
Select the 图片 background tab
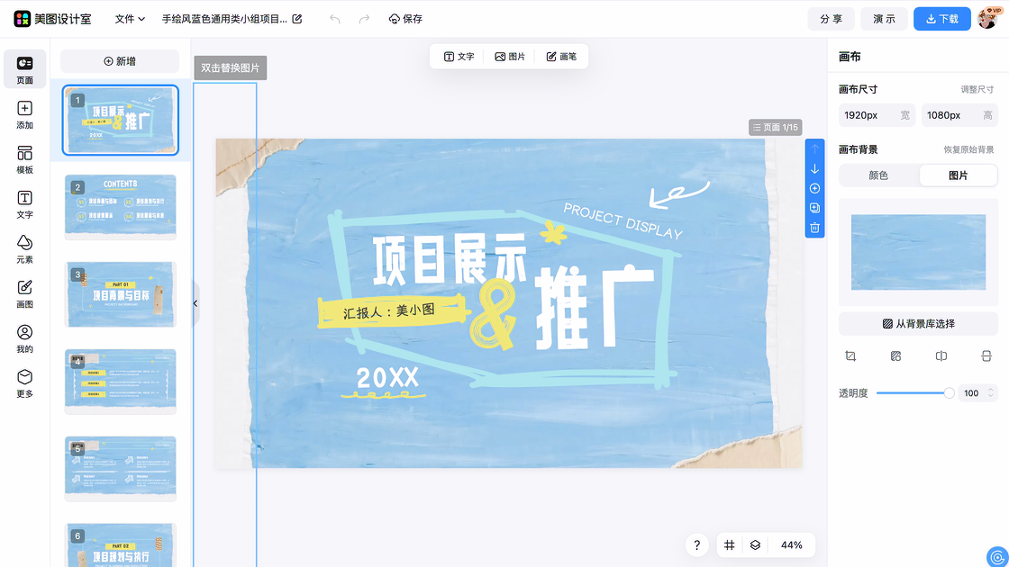point(958,175)
